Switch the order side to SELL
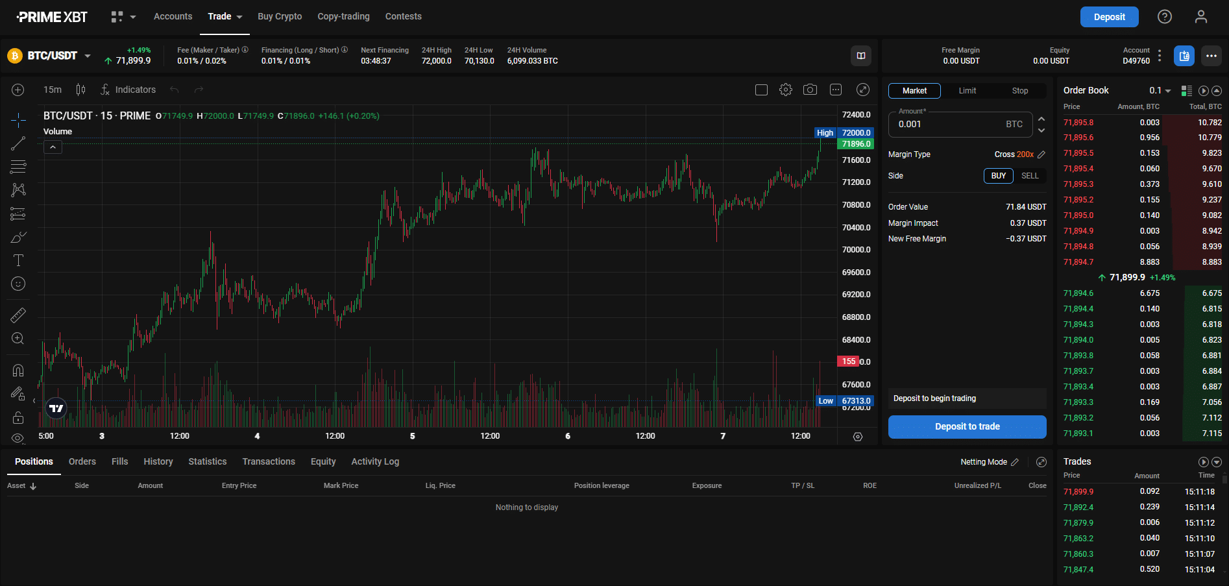1229x586 pixels. (1030, 176)
